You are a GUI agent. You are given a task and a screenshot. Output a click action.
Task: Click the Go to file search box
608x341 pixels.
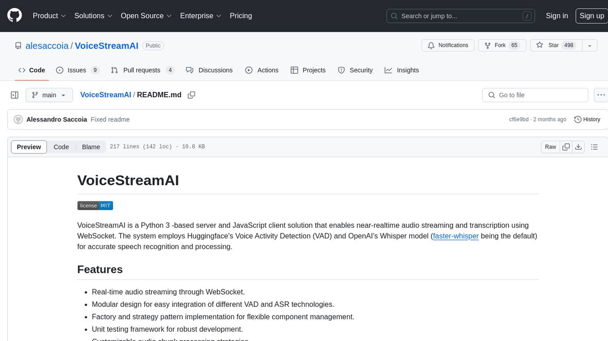[535, 95]
